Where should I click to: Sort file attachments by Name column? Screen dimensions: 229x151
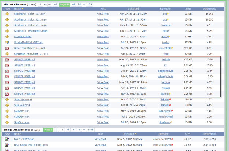(18, 9)
